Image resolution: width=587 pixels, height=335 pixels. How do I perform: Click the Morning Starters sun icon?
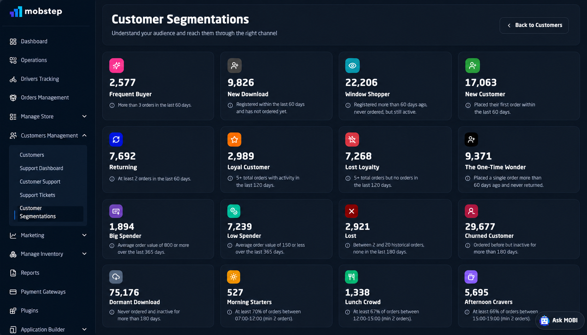233,277
